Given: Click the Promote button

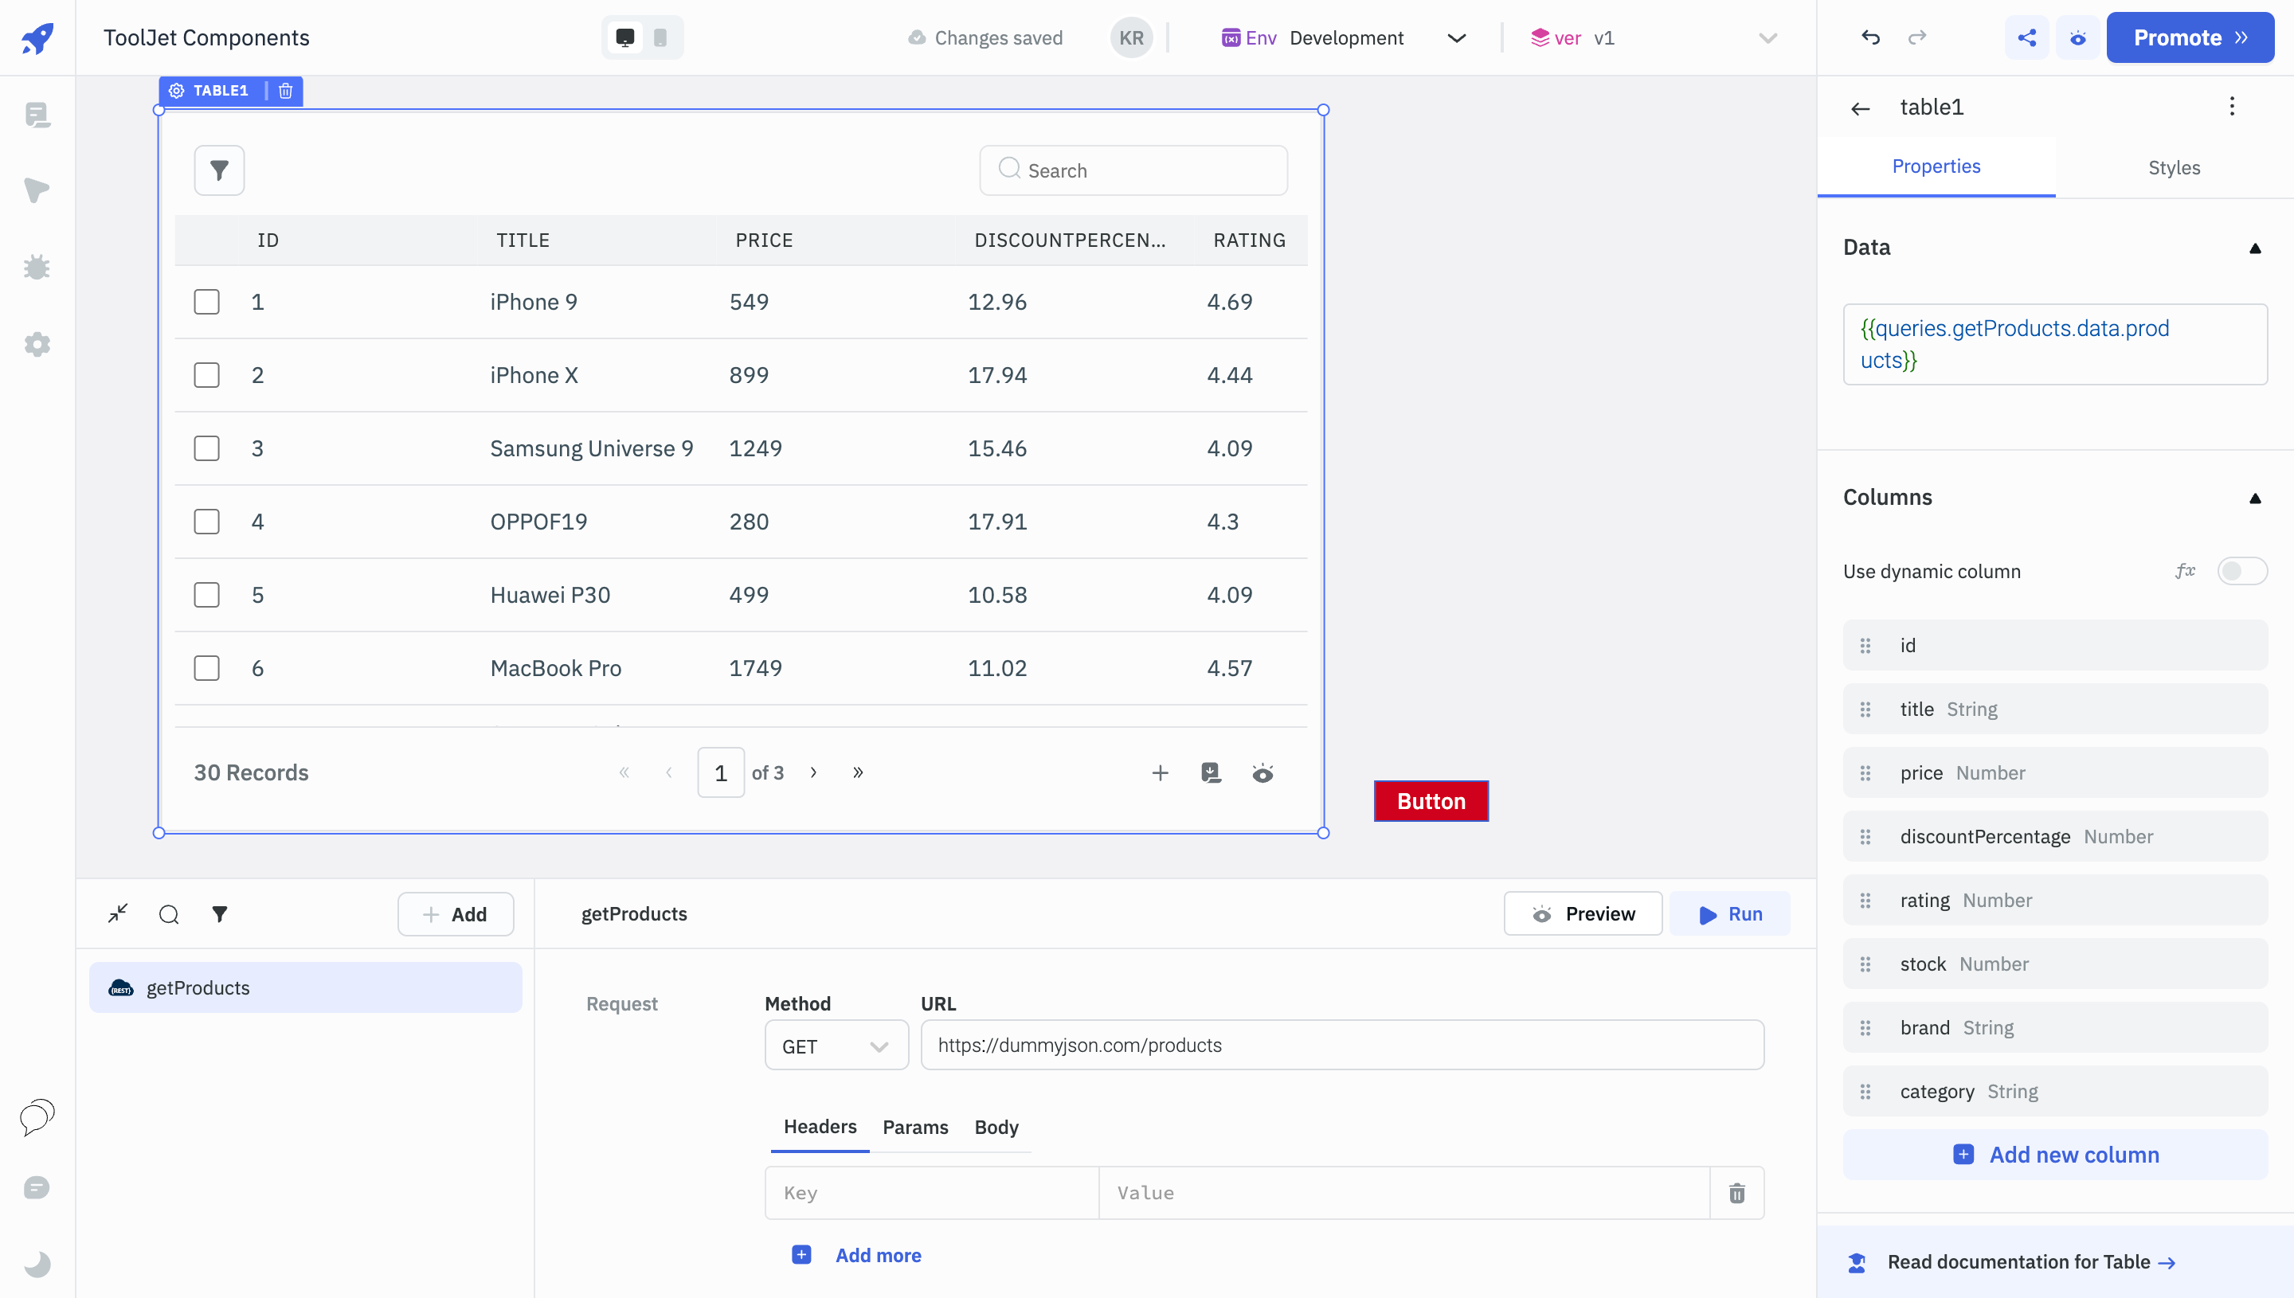Looking at the screenshot, I should click(x=2190, y=37).
